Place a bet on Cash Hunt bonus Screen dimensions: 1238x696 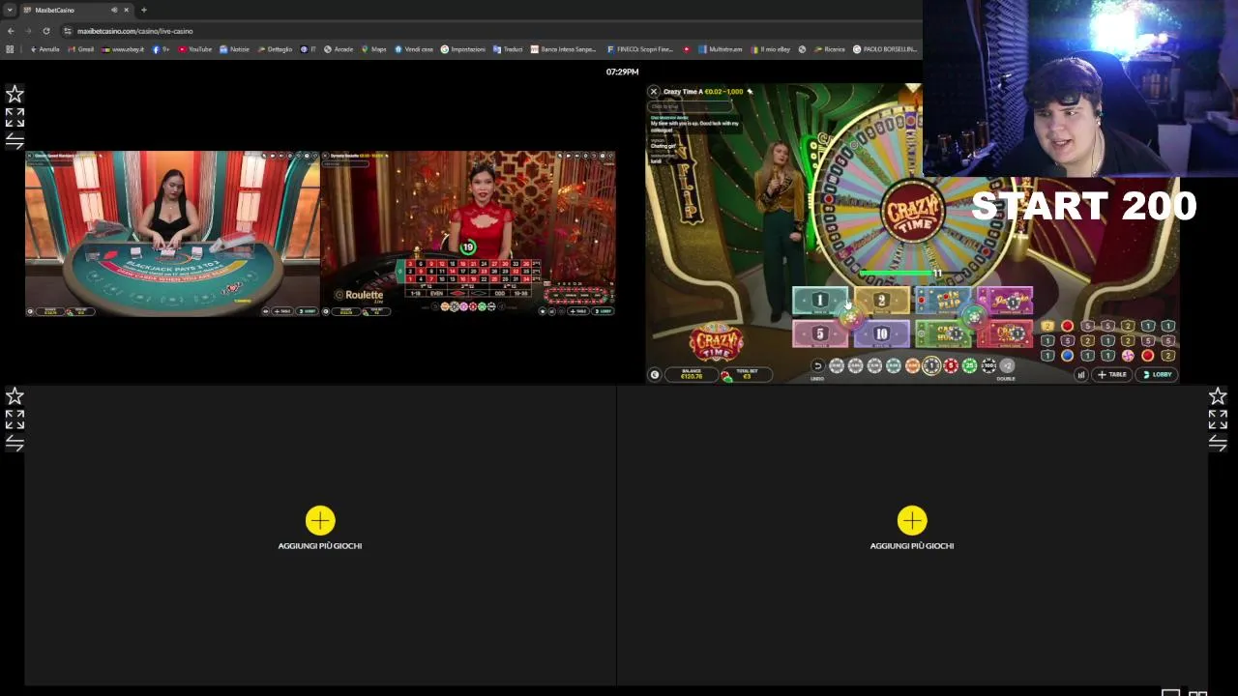pyautogui.click(x=943, y=334)
